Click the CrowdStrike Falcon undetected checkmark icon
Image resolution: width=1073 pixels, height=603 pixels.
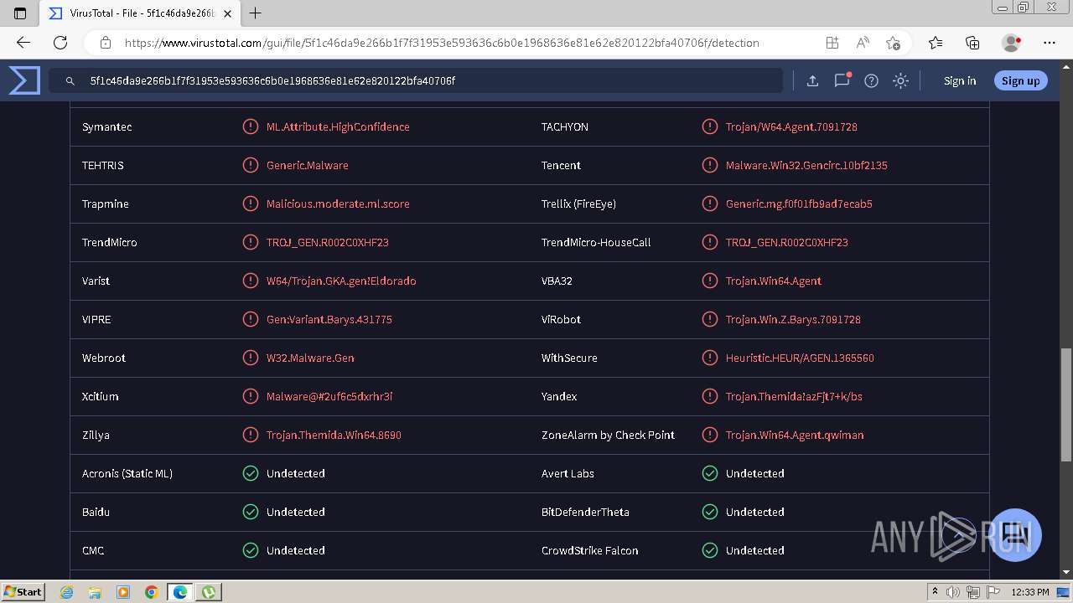click(709, 550)
